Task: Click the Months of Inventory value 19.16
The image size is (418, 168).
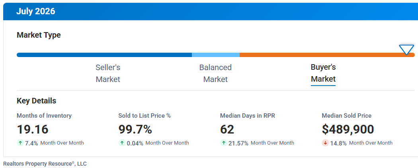Action: point(33,129)
